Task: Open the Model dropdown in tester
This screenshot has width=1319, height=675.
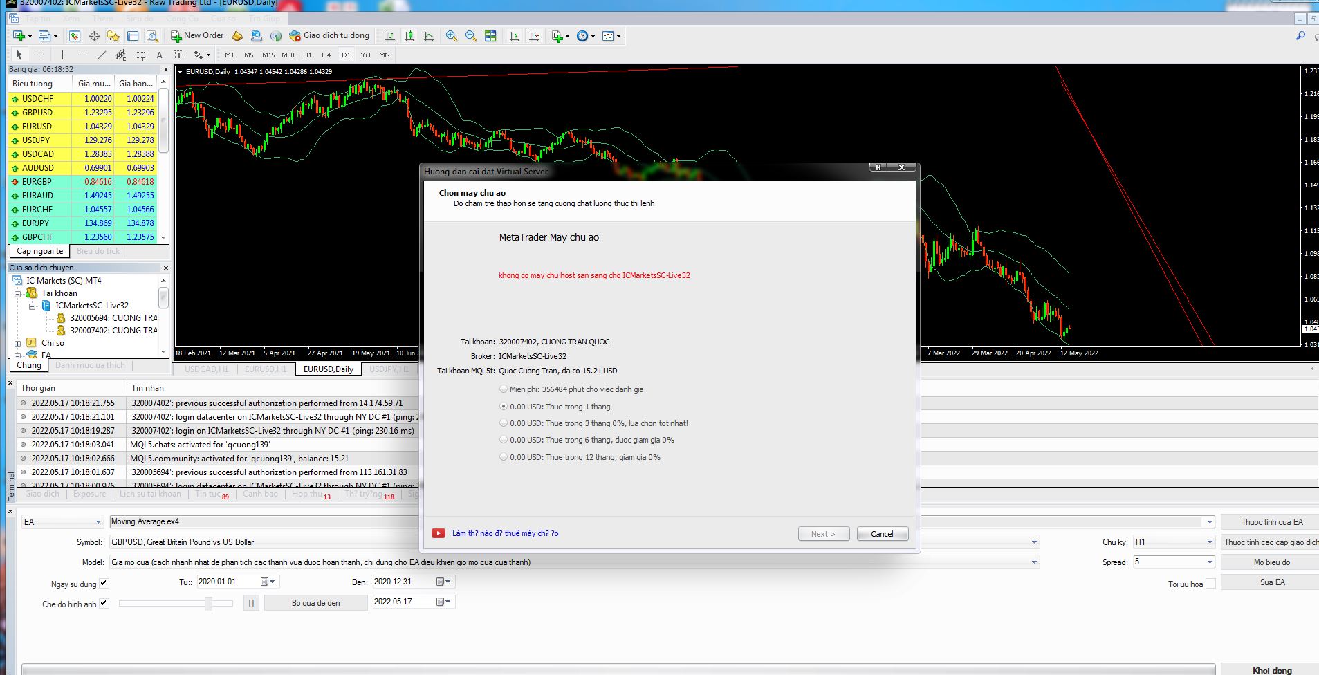Action: (1034, 562)
